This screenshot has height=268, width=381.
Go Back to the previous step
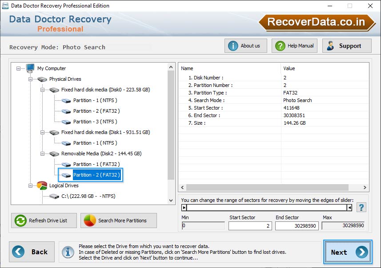pyautogui.click(x=32, y=252)
